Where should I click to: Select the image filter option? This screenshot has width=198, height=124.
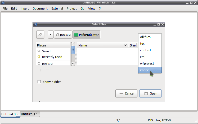(x=150, y=70)
